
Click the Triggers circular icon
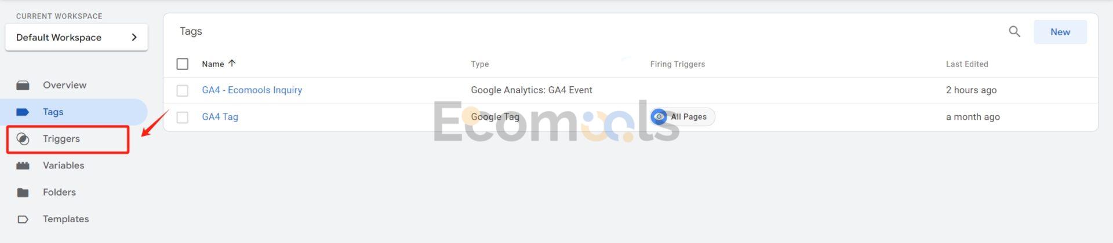point(23,139)
